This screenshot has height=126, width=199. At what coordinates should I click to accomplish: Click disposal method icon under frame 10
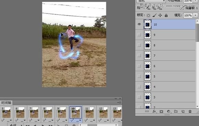pyautogui.click(x=72, y=120)
